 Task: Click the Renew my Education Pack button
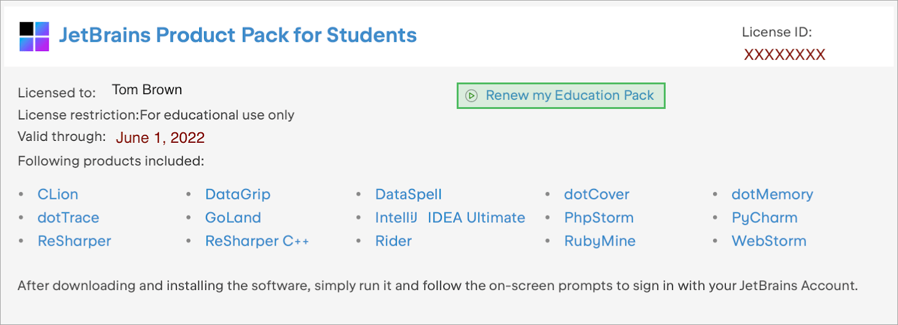point(561,95)
